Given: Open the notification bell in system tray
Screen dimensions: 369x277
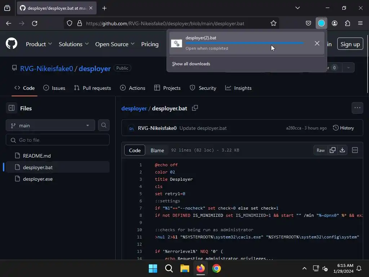Looking at the screenshot, I should pos(359,268).
